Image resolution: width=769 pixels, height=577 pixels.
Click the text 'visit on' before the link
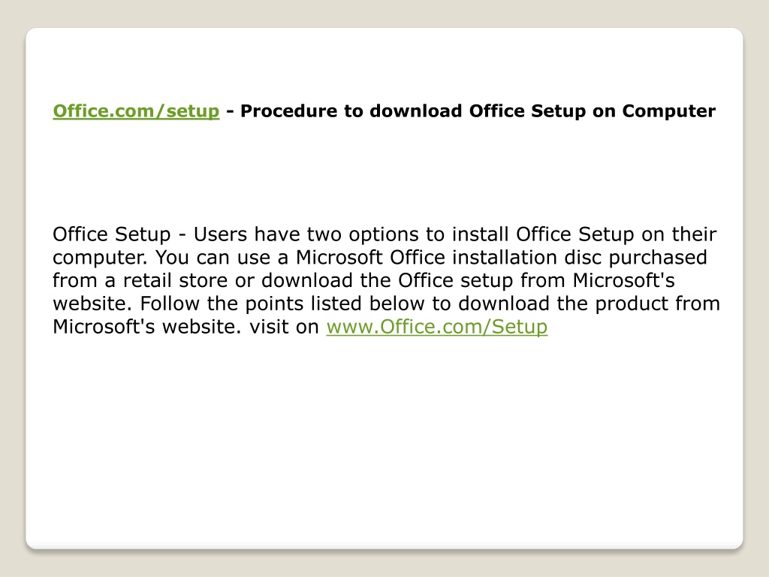(284, 327)
